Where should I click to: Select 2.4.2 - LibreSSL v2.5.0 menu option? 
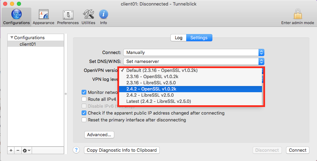pyautogui.click(x=150, y=95)
